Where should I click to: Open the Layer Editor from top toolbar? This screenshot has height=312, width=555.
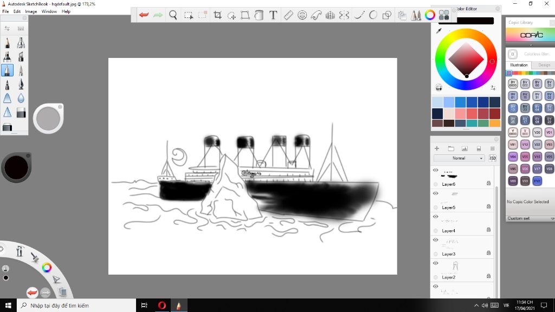pyautogui.click(x=402, y=15)
